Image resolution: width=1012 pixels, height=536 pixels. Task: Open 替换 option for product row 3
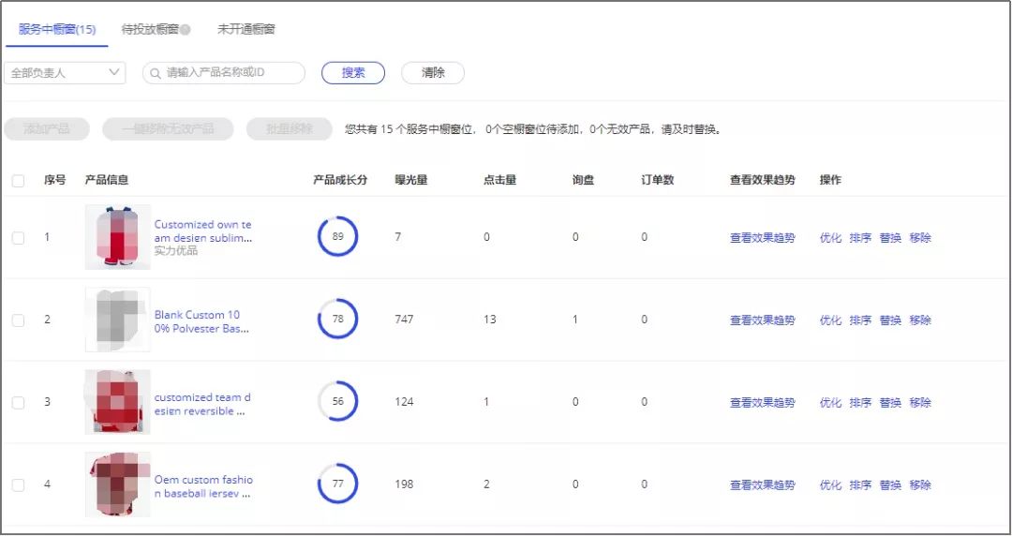890,403
